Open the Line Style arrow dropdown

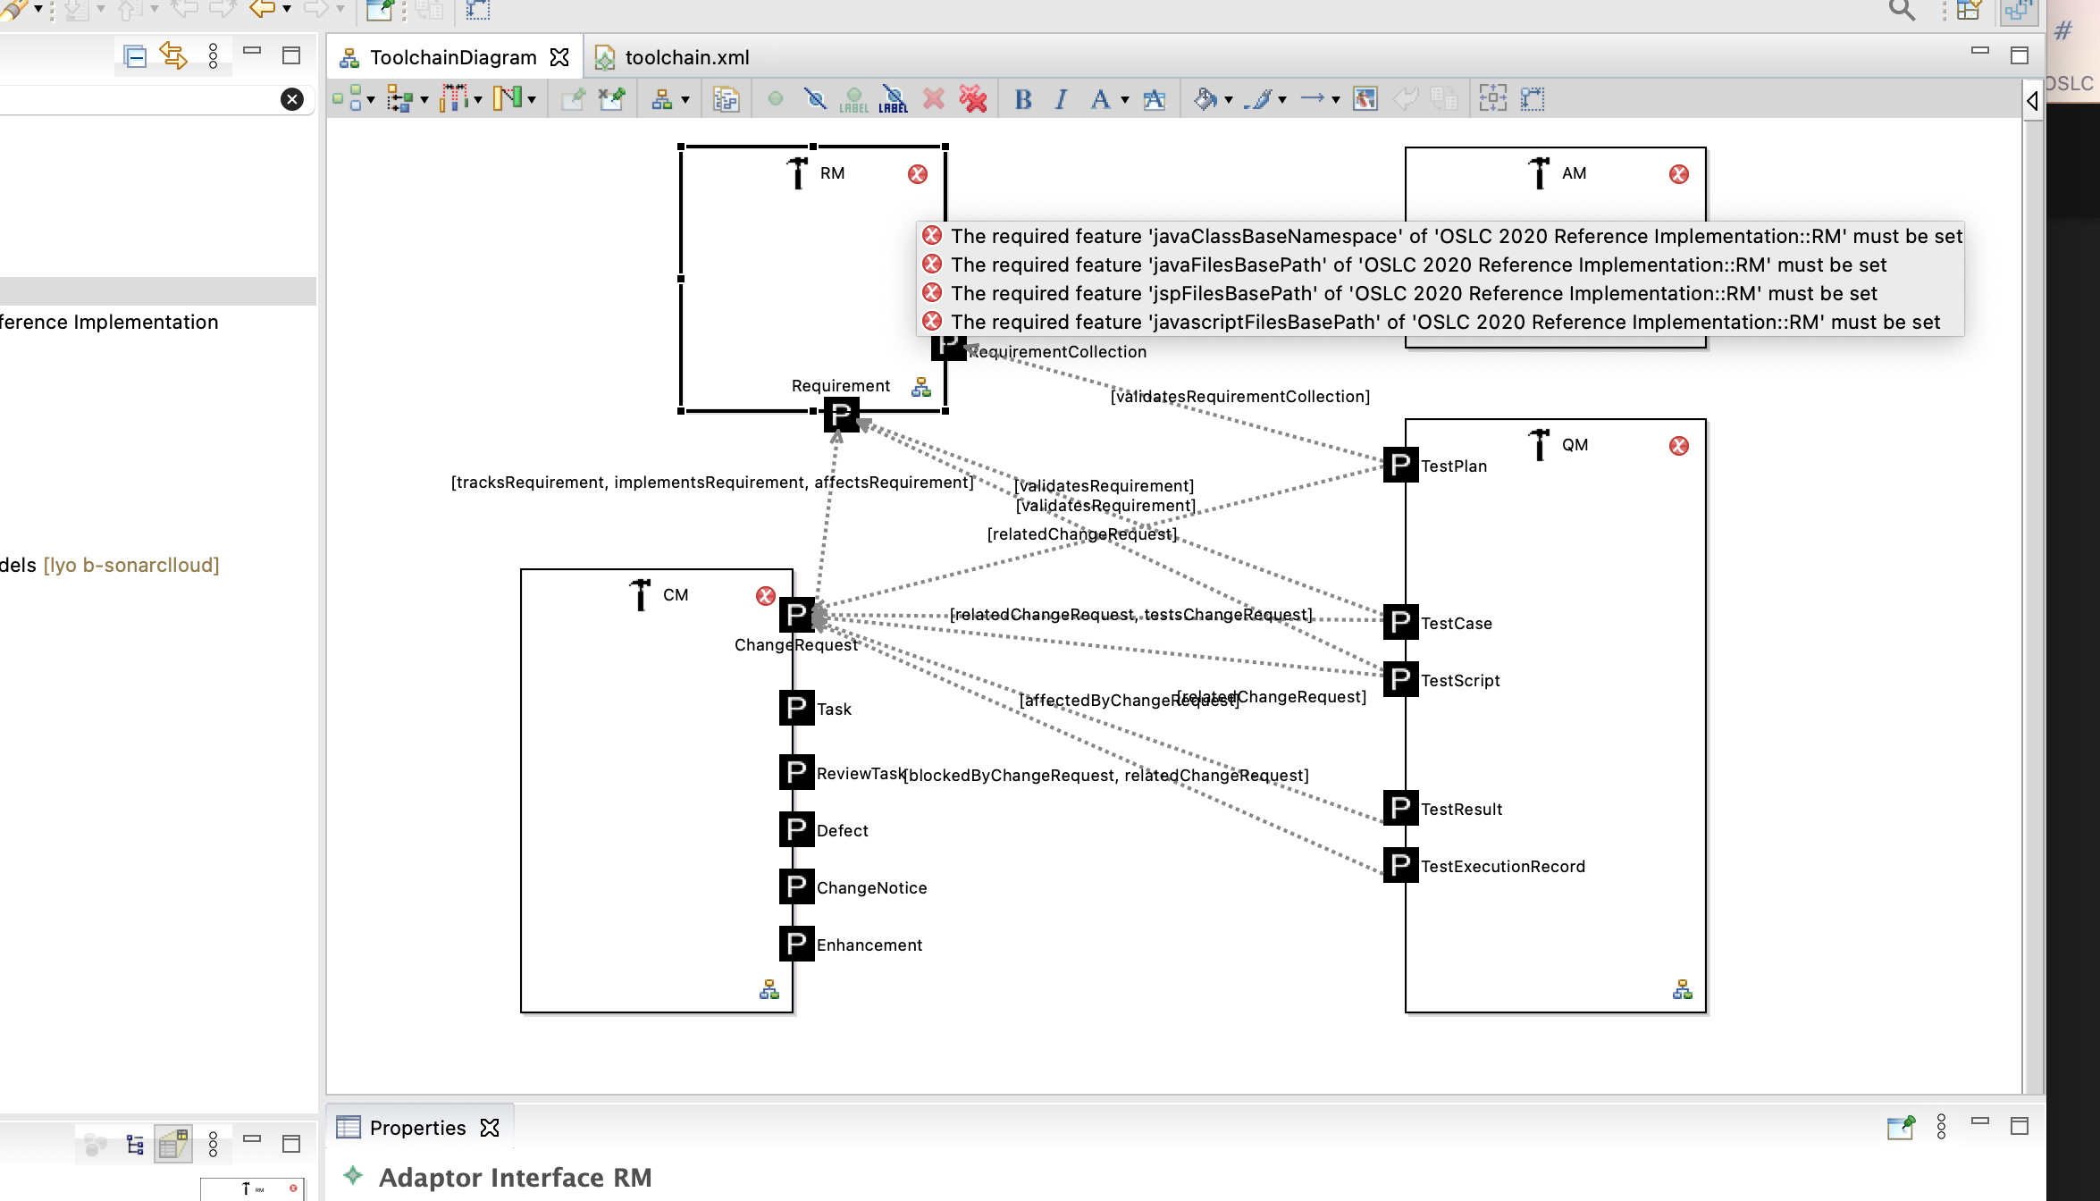1335,100
